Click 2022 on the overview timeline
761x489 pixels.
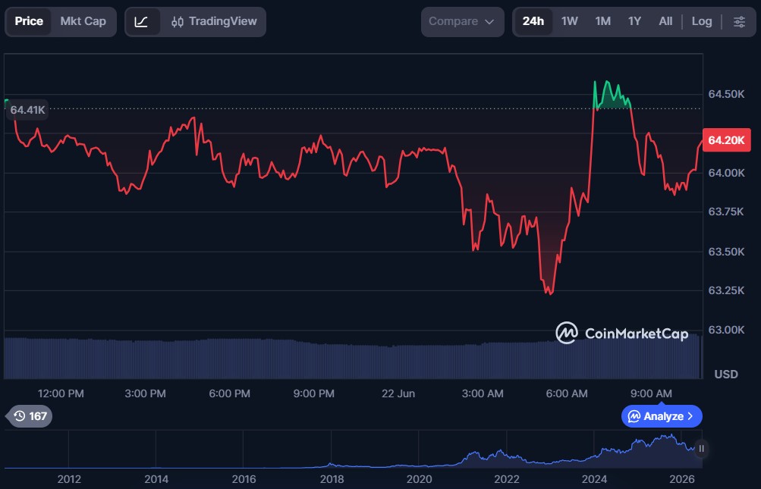pos(506,479)
